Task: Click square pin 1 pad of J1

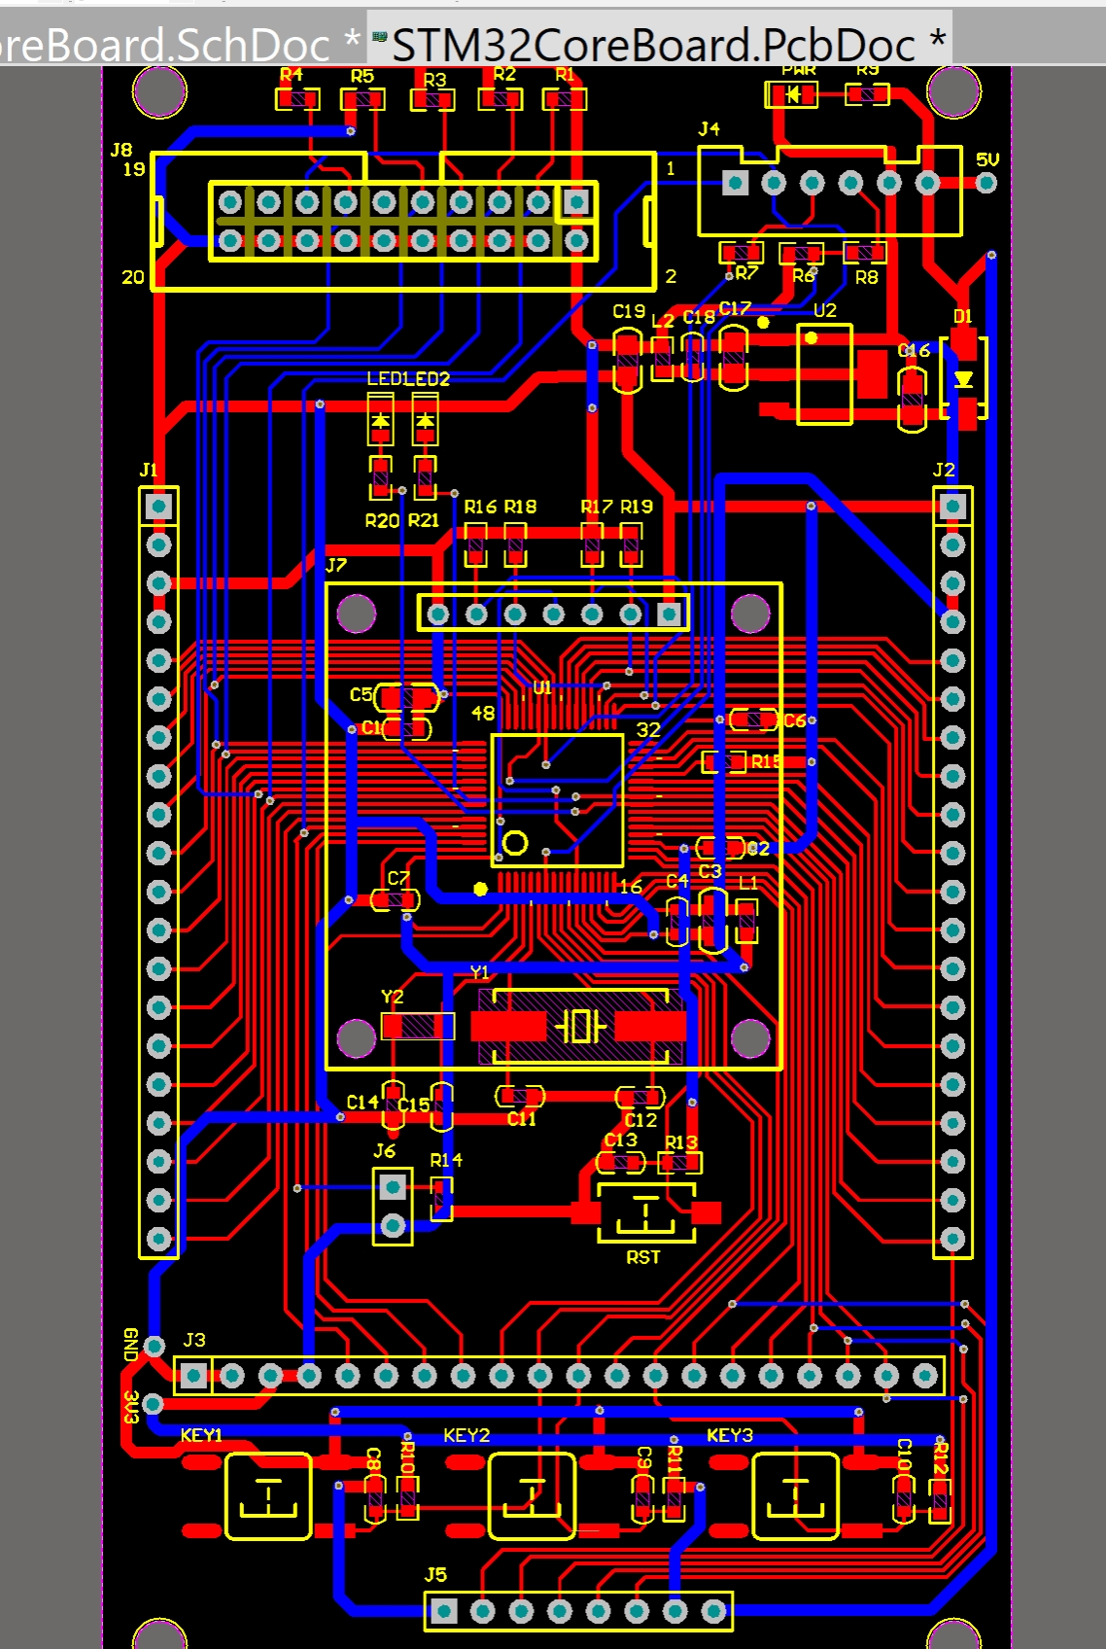Action: pos(158,506)
